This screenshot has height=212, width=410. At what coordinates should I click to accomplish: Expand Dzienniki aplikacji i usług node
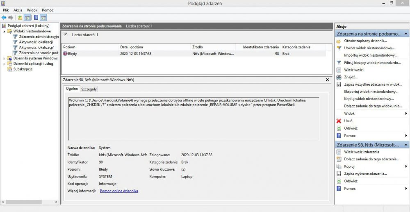pyautogui.click(x=4, y=64)
